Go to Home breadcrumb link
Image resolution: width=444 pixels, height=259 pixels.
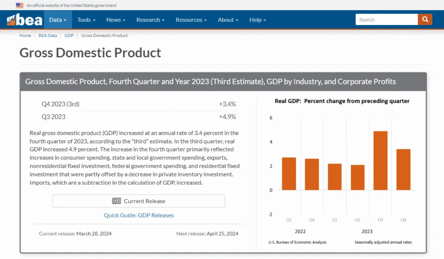click(x=25, y=36)
